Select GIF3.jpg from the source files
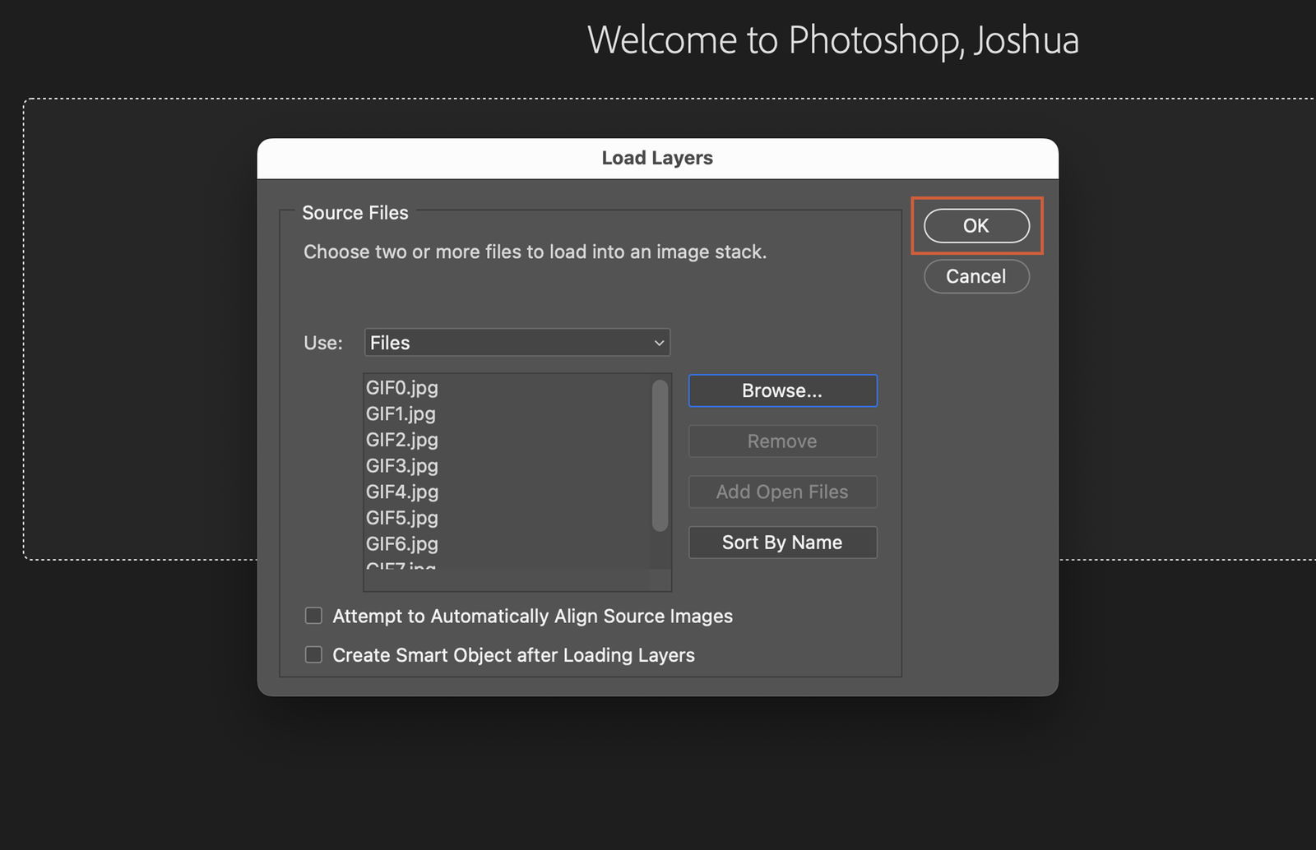The width and height of the screenshot is (1316, 850). 401,466
